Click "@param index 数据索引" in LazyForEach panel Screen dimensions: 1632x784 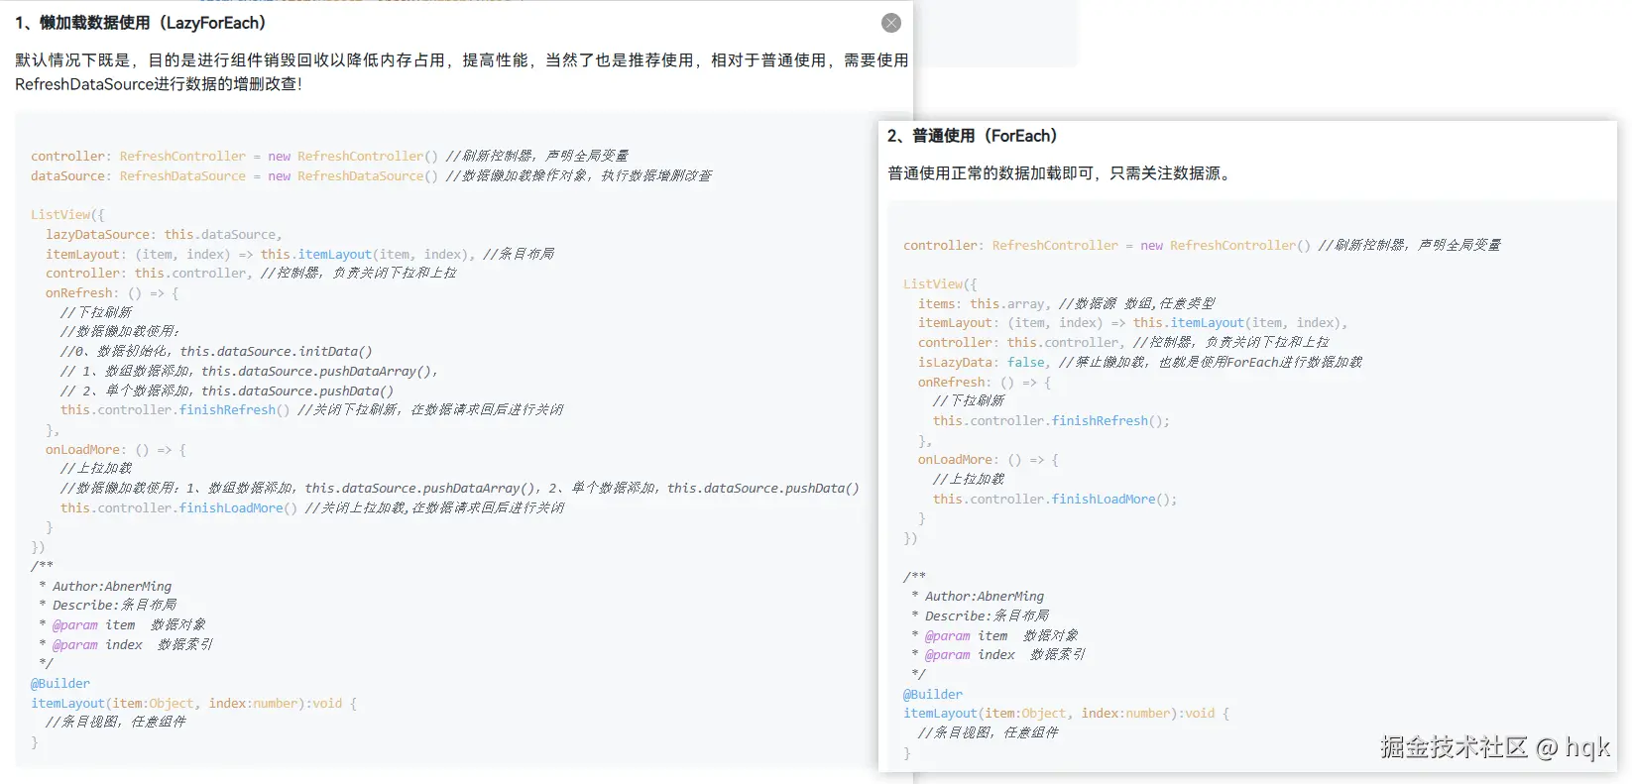pos(133,645)
